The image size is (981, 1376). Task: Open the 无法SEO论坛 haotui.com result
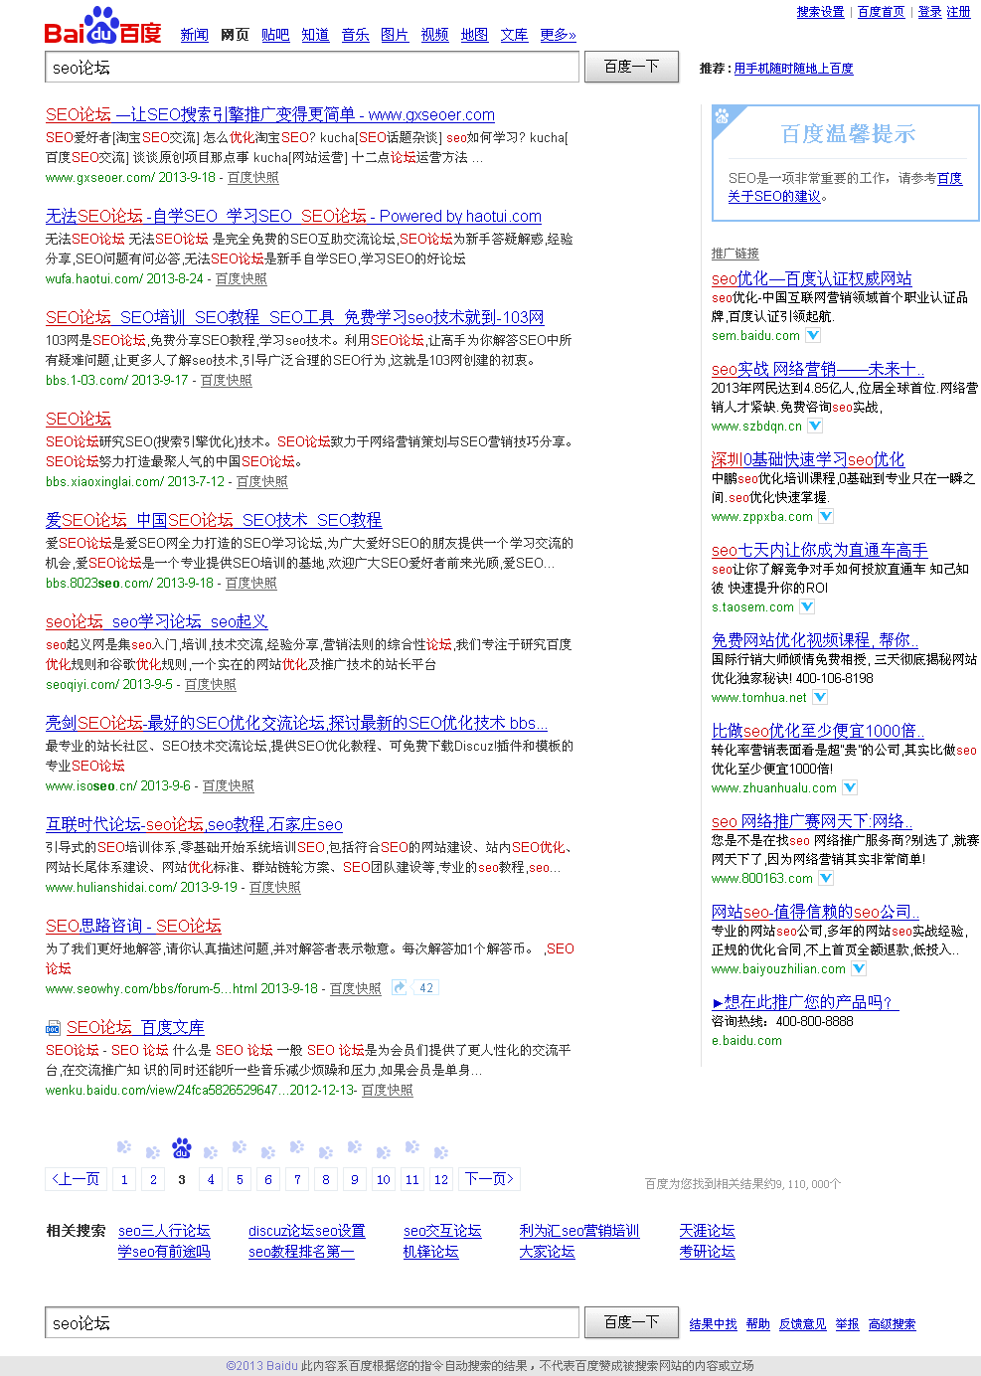[x=293, y=216]
